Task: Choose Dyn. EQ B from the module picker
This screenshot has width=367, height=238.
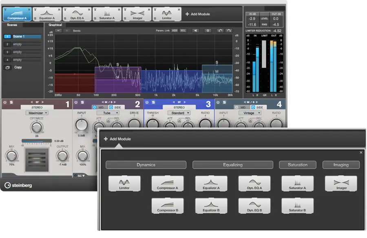Action: [x=254, y=206]
